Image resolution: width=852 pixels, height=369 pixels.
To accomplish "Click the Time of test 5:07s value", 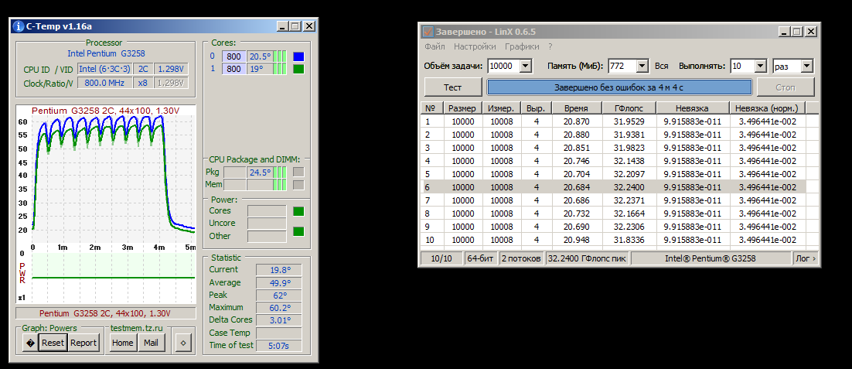I will pyautogui.click(x=279, y=346).
